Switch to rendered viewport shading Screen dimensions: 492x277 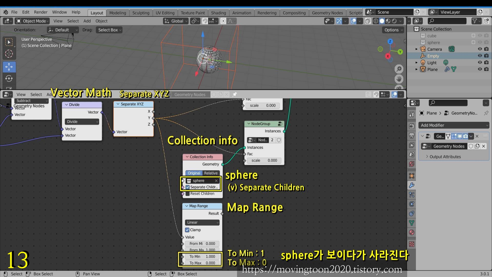tap(394, 21)
